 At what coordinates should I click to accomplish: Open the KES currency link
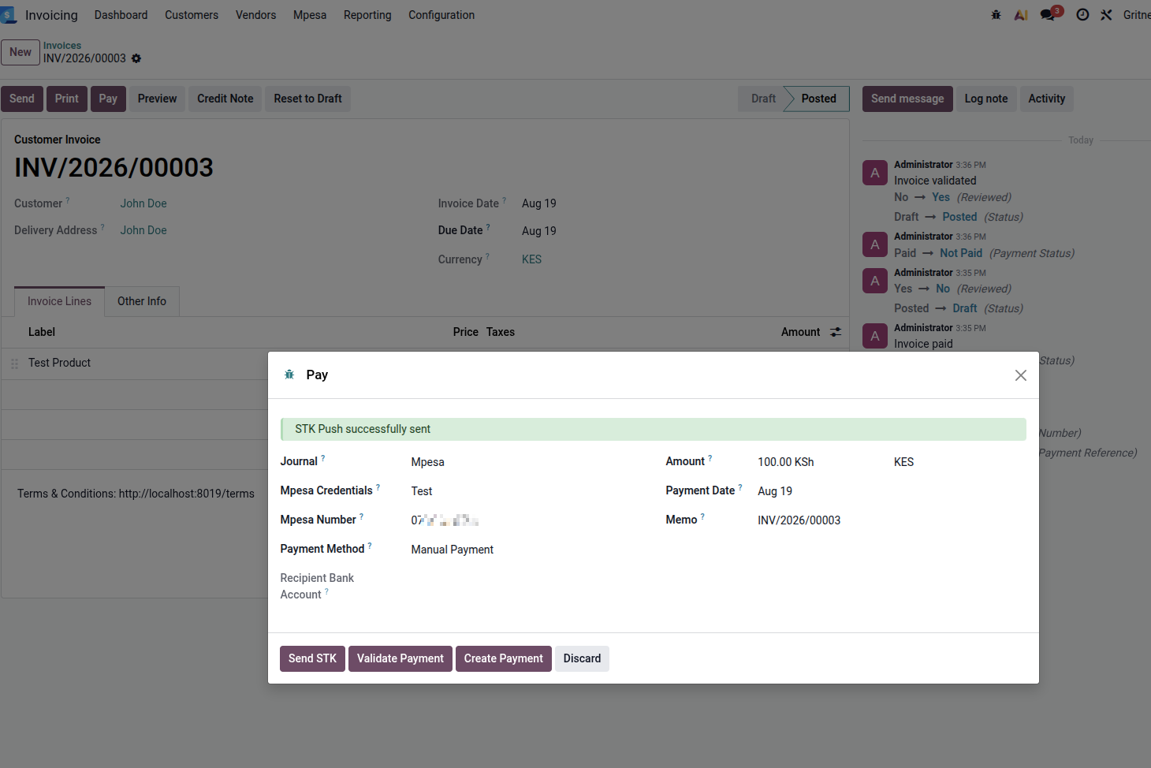pos(531,259)
